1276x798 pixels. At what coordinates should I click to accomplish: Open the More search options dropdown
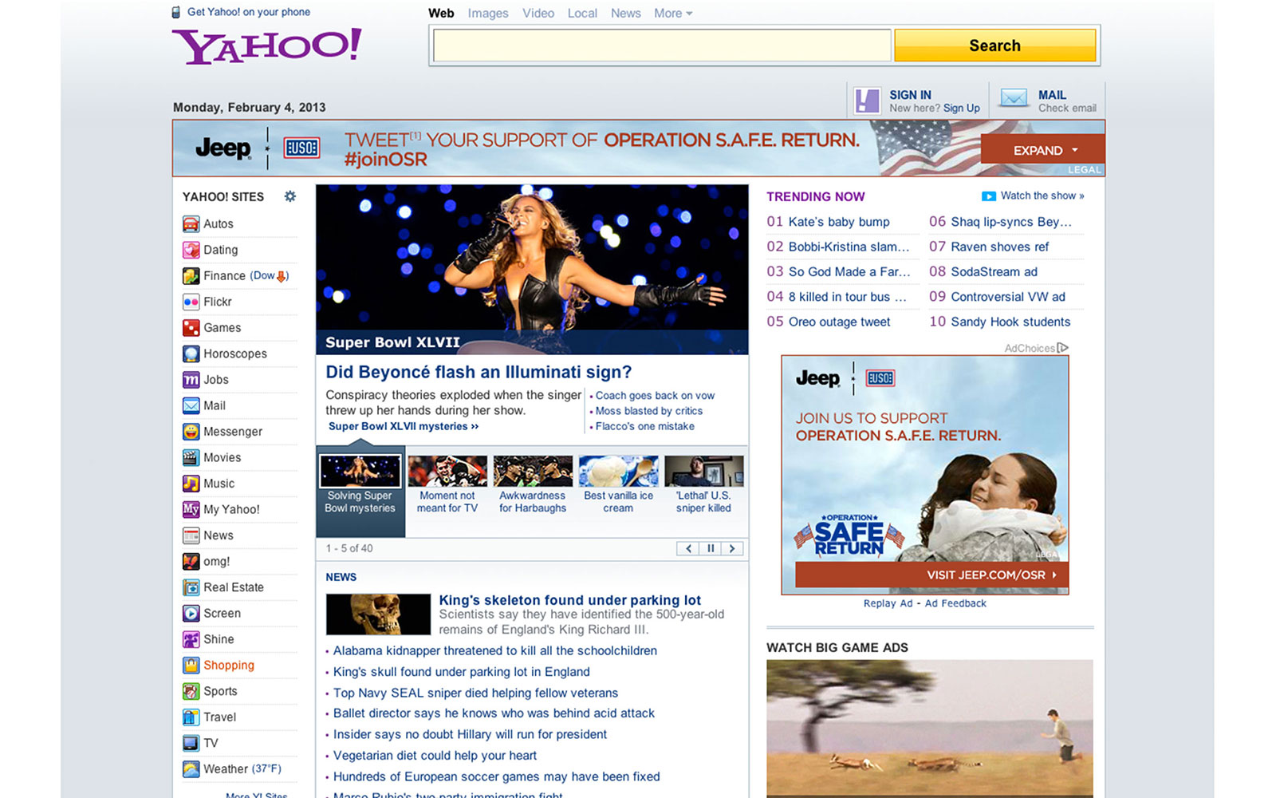[x=673, y=14]
